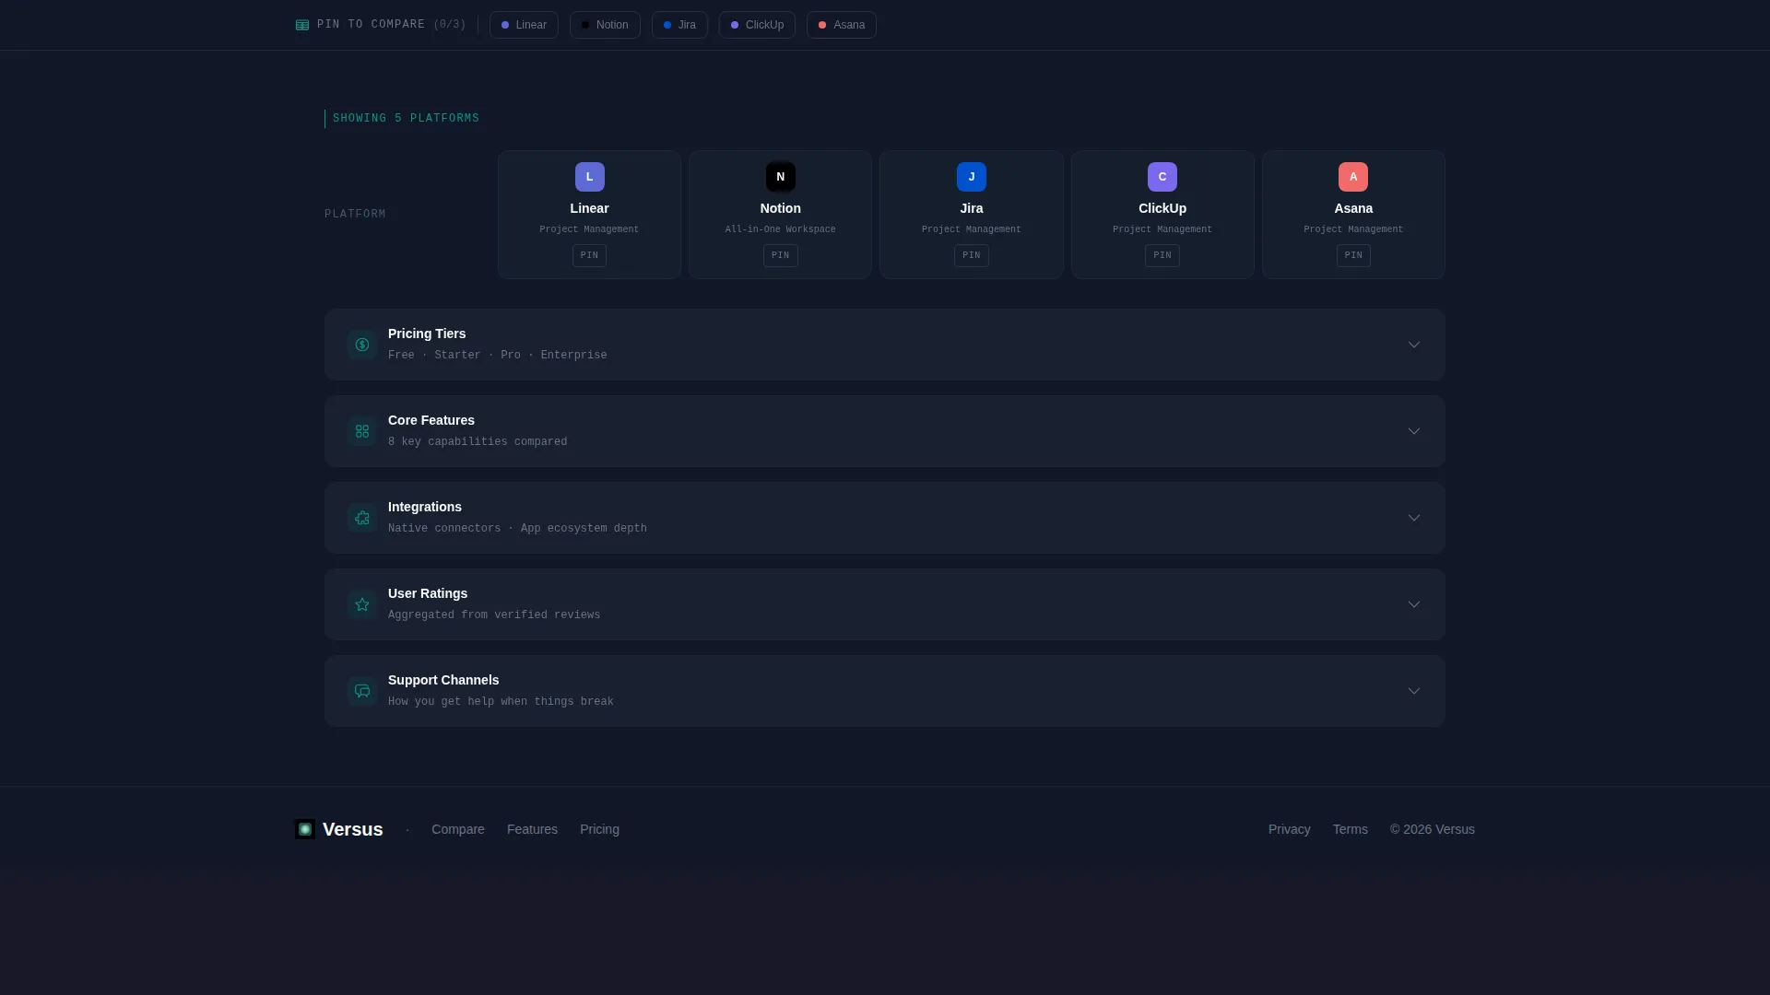Click the Versus logo icon in footer
This screenshot has width=1770, height=995.
pyautogui.click(x=305, y=829)
